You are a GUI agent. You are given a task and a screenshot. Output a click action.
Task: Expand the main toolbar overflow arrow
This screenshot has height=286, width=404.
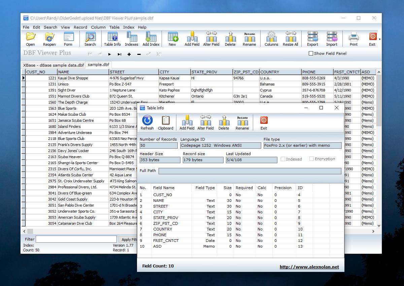[380, 39]
